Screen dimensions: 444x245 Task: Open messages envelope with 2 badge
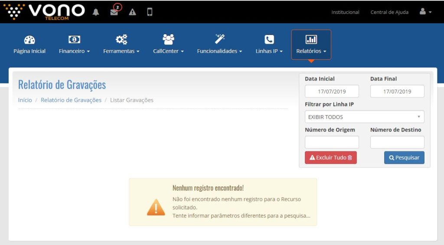pos(114,12)
